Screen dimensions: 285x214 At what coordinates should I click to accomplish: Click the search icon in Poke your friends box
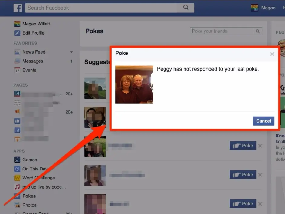tap(258, 31)
